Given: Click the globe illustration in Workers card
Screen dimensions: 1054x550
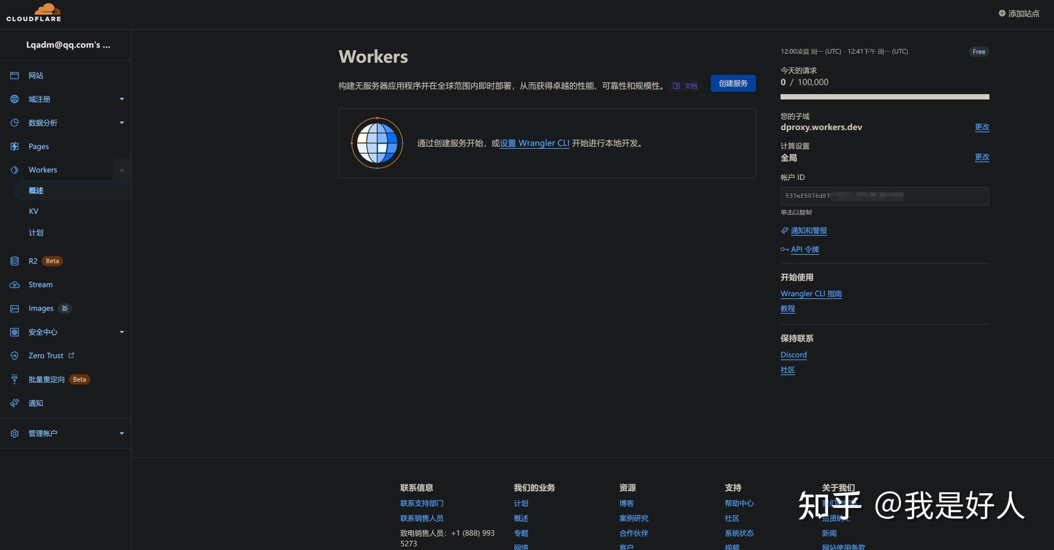Looking at the screenshot, I should 377,143.
